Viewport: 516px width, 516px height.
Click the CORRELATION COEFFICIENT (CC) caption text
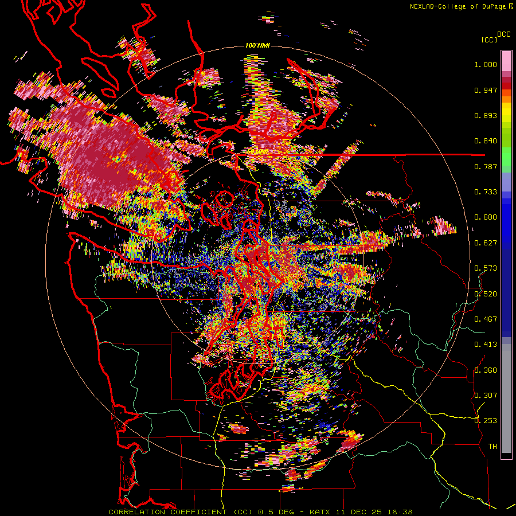coord(181,512)
